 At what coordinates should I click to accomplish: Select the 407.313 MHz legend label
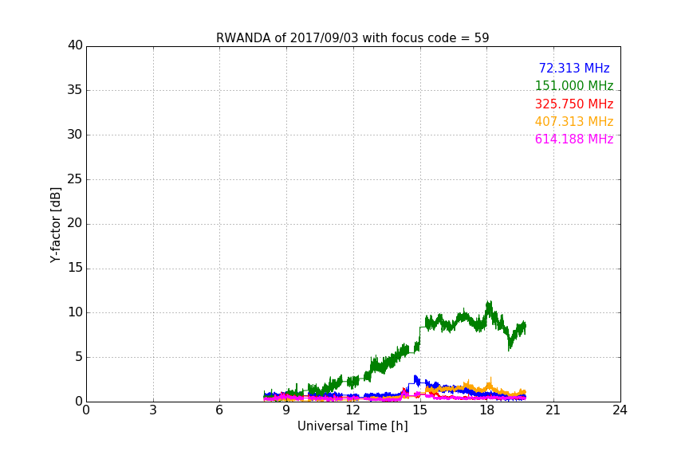point(574,121)
